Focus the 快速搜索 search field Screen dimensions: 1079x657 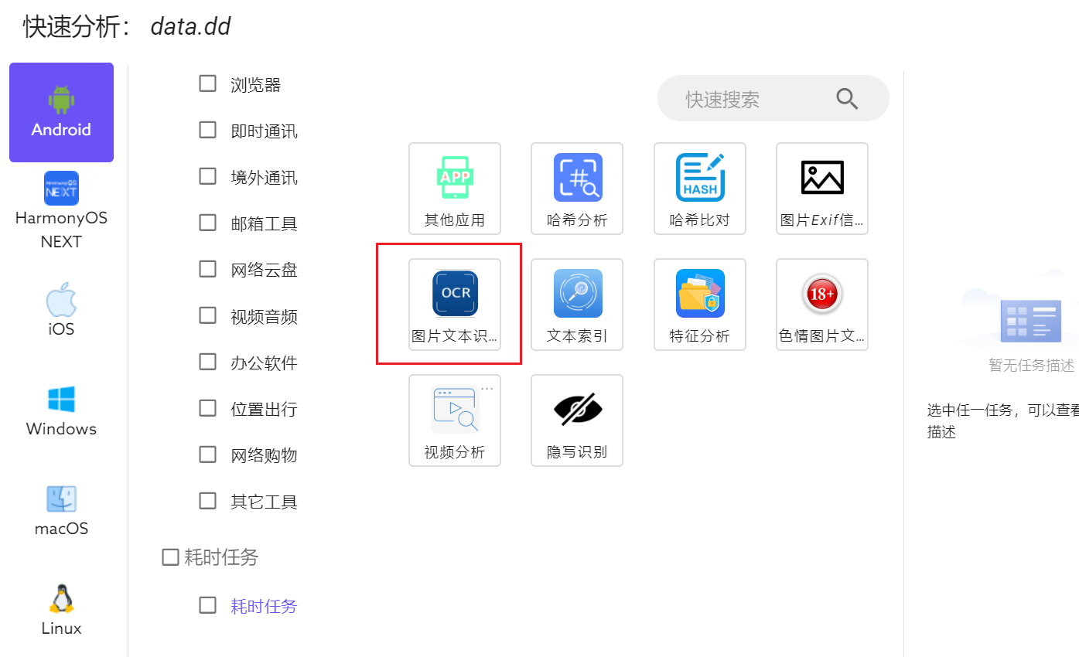point(773,98)
